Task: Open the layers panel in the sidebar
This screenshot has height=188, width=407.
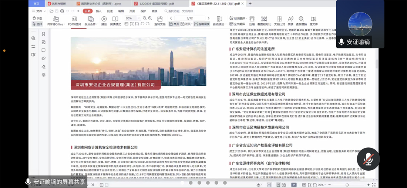Action: 44,75
